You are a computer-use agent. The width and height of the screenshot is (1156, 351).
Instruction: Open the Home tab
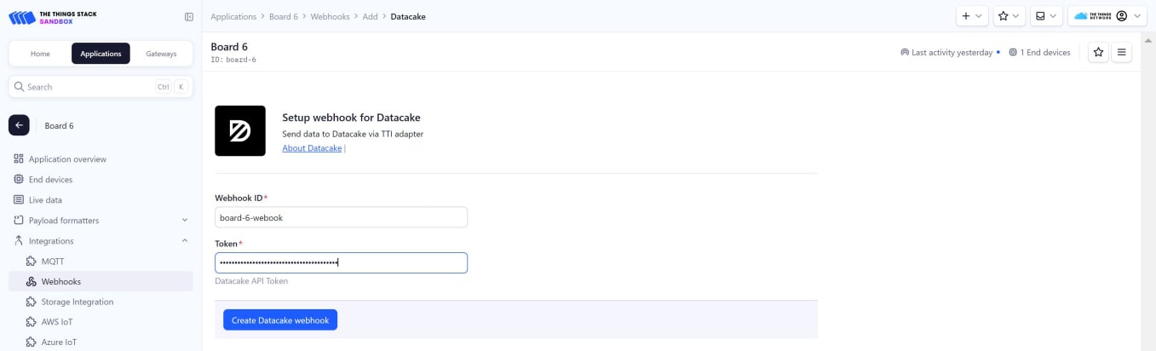[x=40, y=54]
